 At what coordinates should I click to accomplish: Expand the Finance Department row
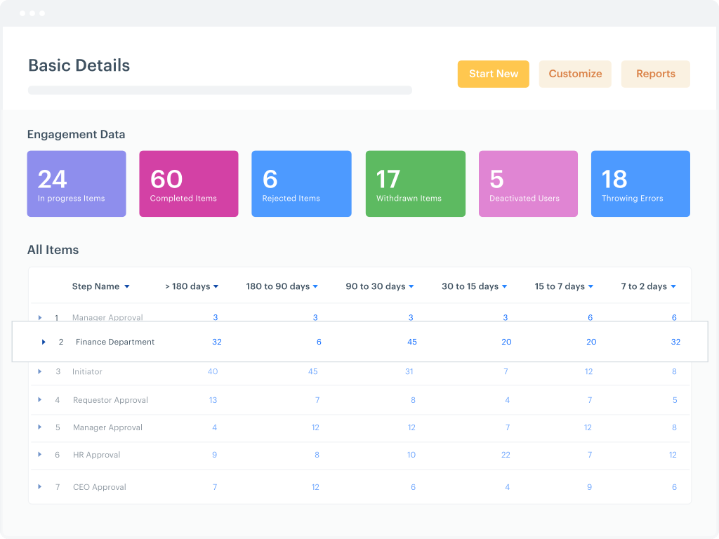43,342
